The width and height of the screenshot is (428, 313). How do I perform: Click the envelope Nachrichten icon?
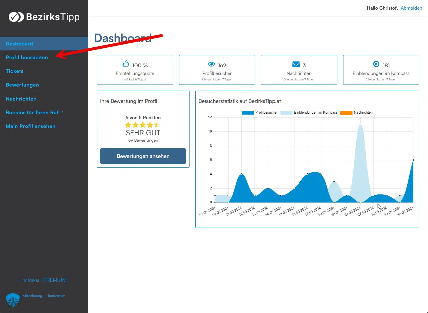click(x=296, y=64)
